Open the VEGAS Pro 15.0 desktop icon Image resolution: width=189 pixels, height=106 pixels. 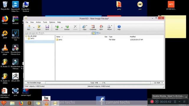coord(15,35)
